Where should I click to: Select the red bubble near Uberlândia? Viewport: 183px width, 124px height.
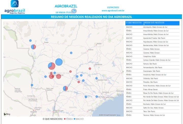(x=90, y=69)
